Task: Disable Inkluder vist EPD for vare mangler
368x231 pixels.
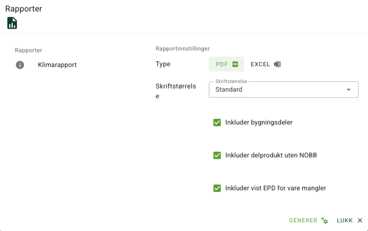Action: click(217, 188)
